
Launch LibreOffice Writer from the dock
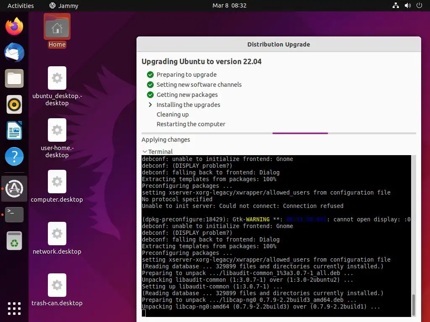(14, 130)
